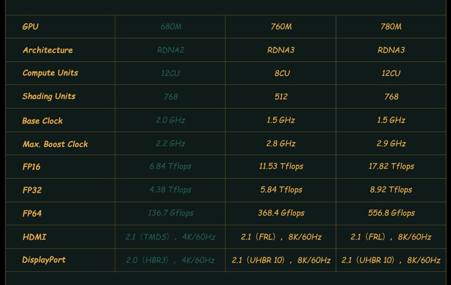451x285 pixels.
Task: Select the 2.0 GHz base clock cell
Action: [x=170, y=120]
